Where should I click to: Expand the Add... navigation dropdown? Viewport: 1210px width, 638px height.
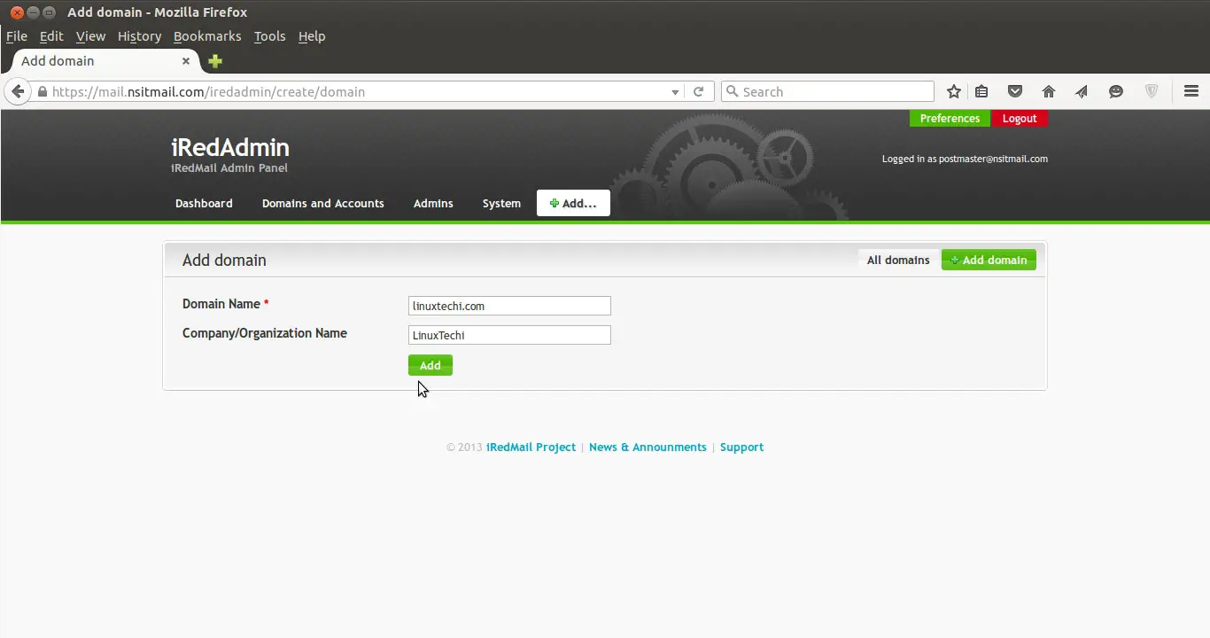pyautogui.click(x=573, y=204)
